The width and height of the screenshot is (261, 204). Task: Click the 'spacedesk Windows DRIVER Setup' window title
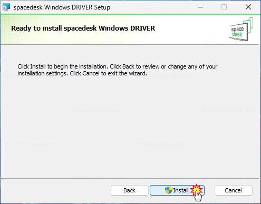tap(62, 7)
